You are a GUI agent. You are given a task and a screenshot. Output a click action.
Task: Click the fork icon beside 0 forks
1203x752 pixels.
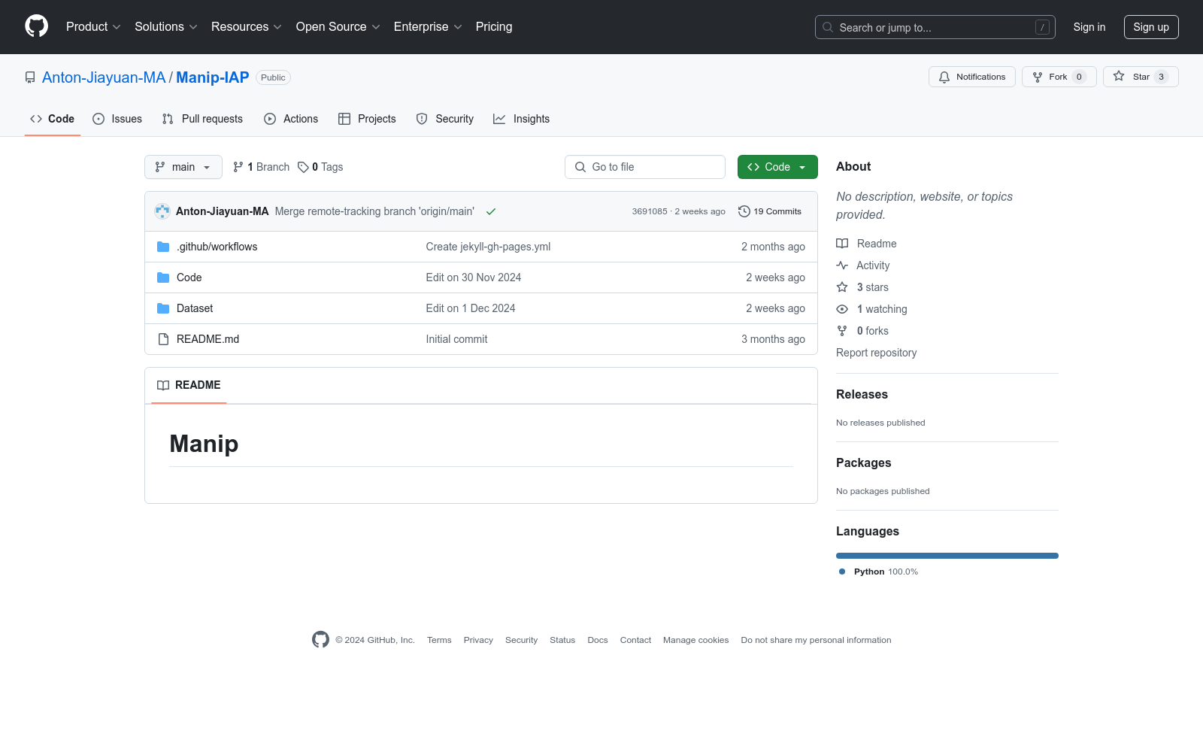coord(842,331)
